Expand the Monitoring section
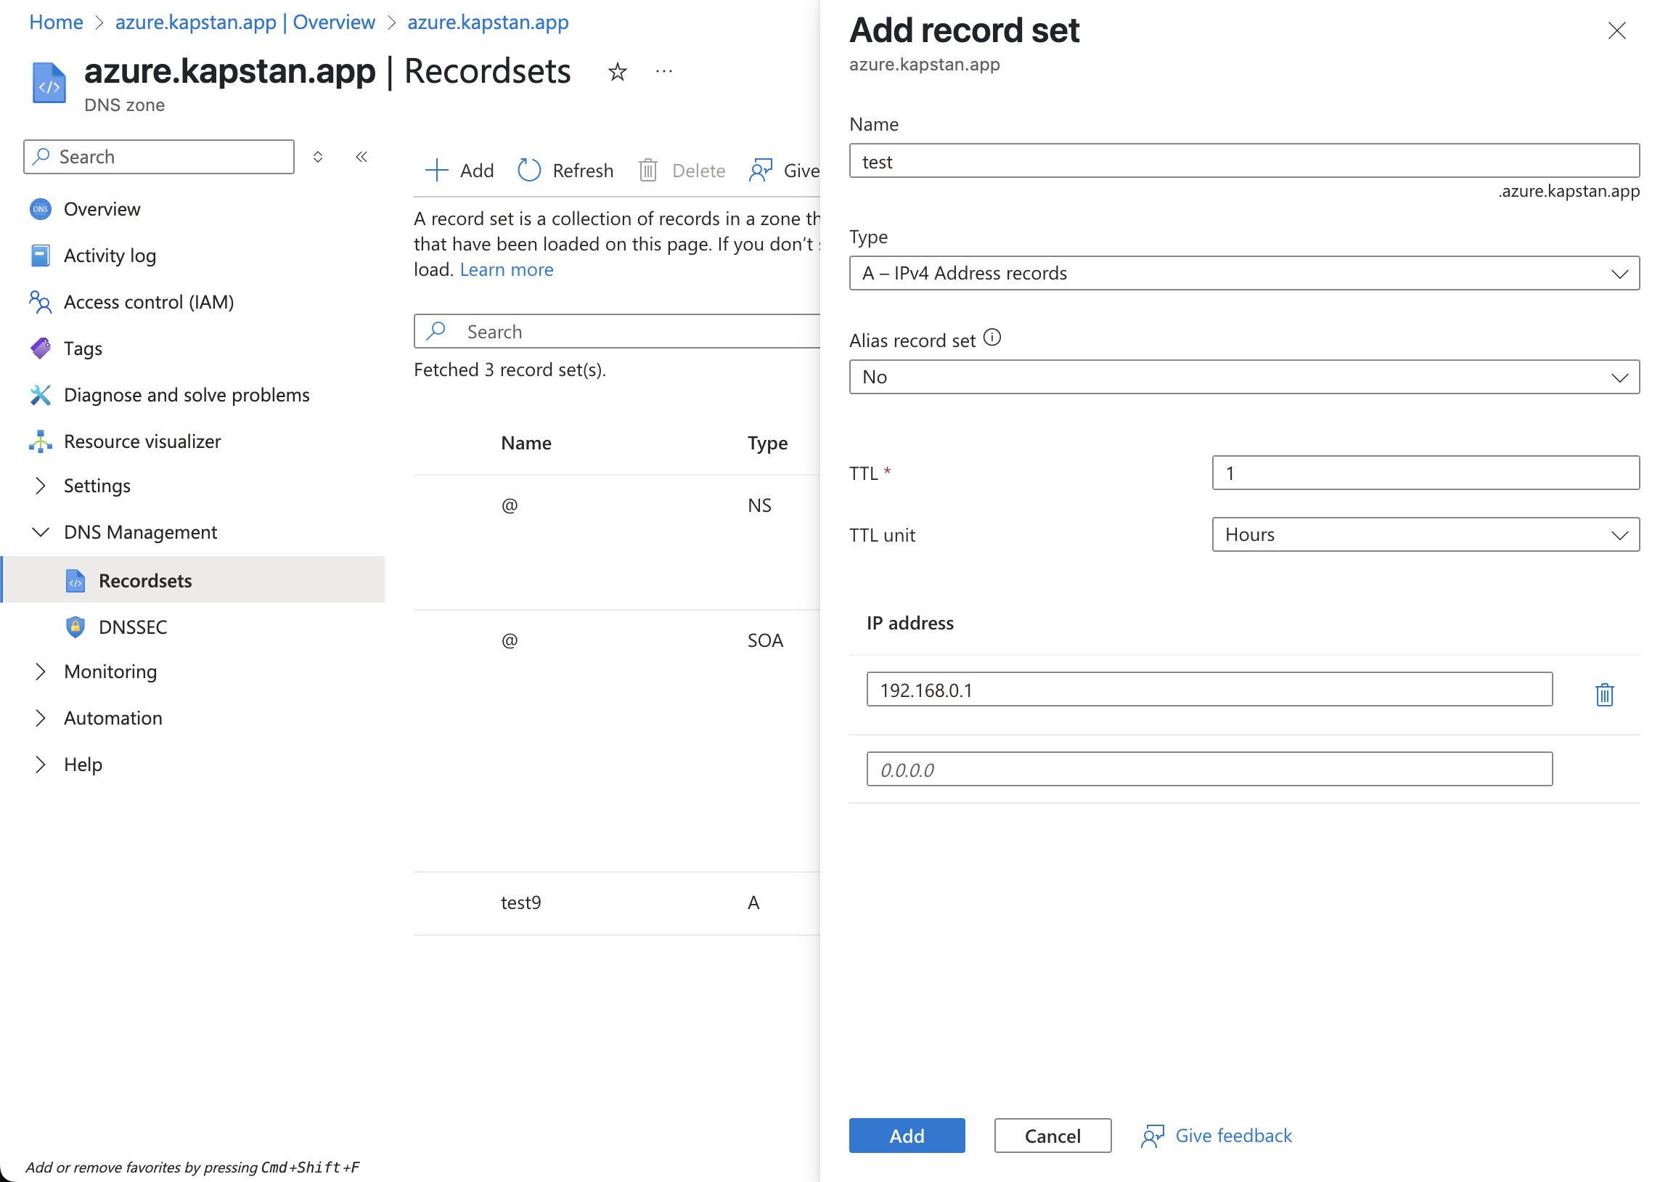Image resolution: width=1668 pixels, height=1182 pixels. [41, 671]
